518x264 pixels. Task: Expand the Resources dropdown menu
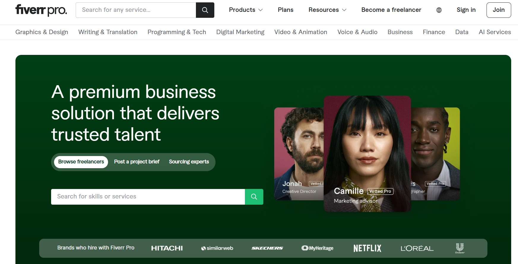327,10
